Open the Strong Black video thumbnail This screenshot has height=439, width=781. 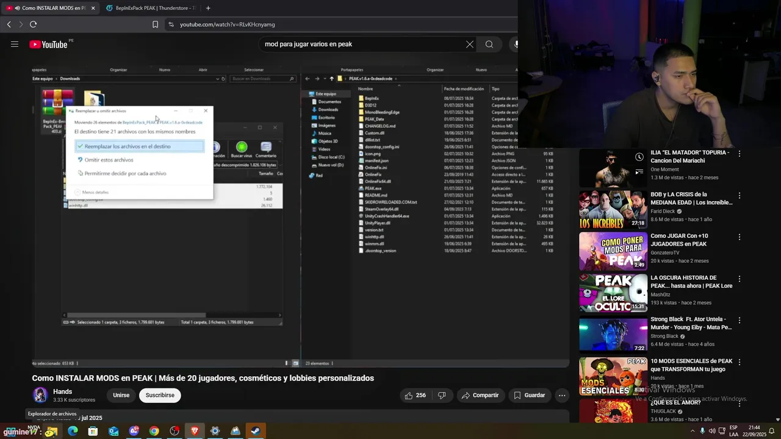coord(613,335)
